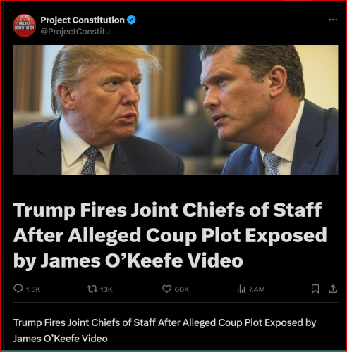
Task: Click the 60K likes count
Action: click(x=182, y=289)
